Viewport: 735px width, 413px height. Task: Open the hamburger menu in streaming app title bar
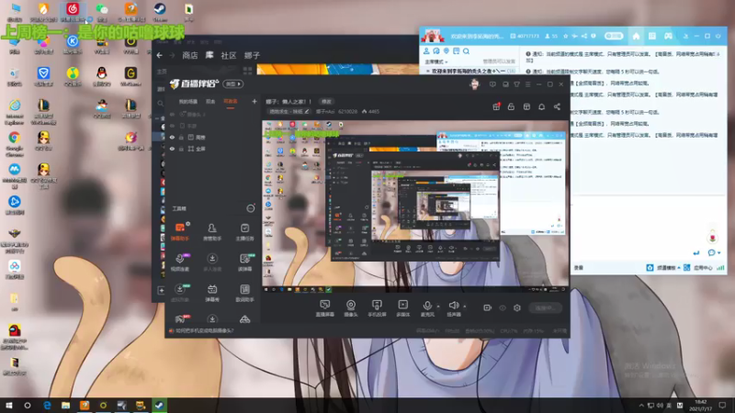tap(527, 84)
